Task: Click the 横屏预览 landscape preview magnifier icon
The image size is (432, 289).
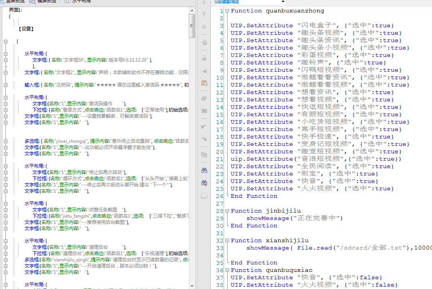Action: pyautogui.click(x=32, y=2)
